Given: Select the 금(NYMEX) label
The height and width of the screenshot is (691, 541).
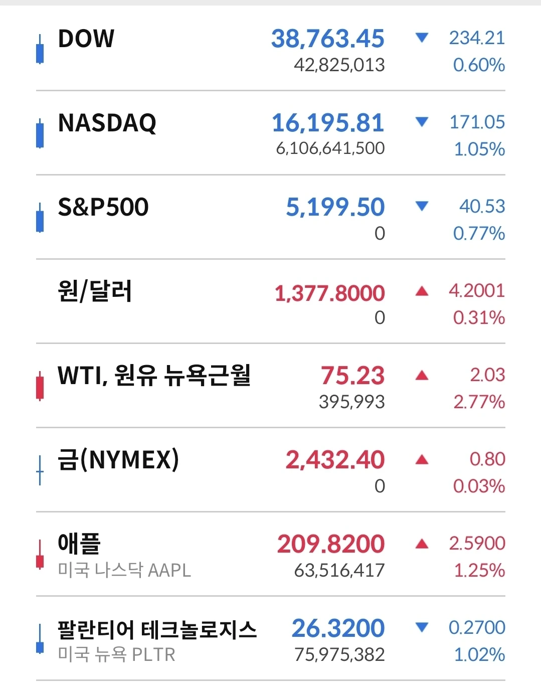Looking at the screenshot, I should 118,460.
